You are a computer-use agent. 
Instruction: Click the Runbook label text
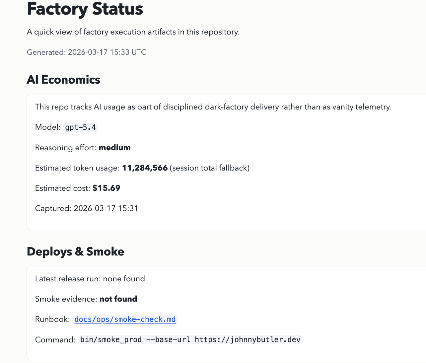(52, 320)
